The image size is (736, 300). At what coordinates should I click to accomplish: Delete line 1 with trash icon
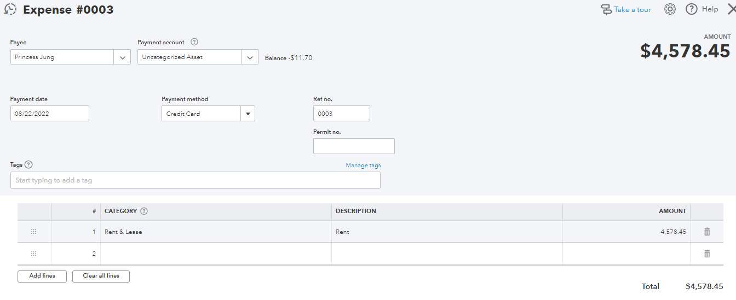tap(706, 232)
